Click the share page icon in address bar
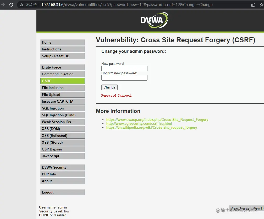Image resolution: width=264 pixels, height=219 pixels. point(253,5)
